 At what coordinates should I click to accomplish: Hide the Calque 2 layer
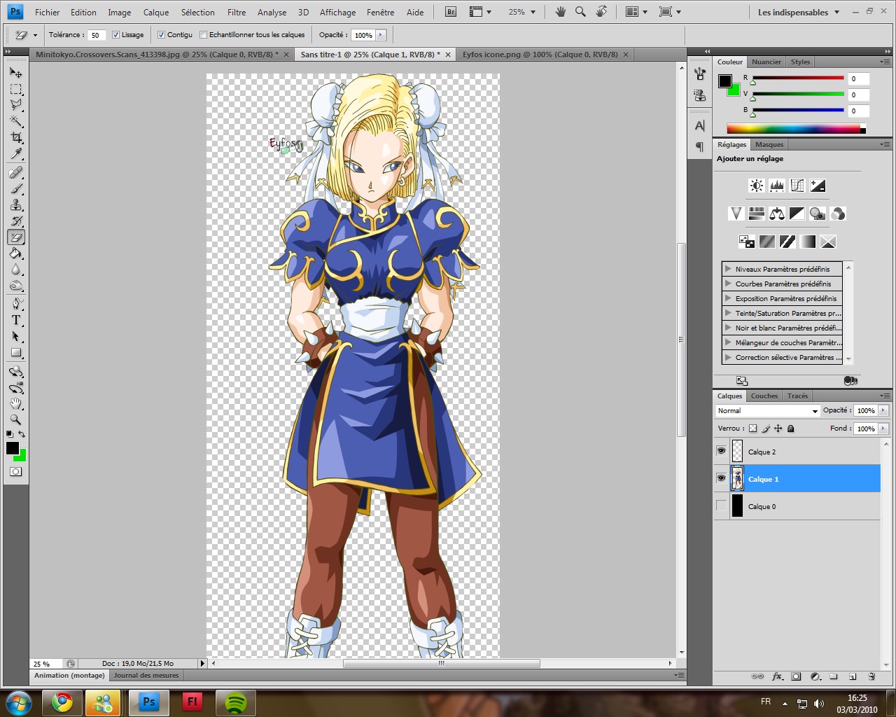(721, 452)
